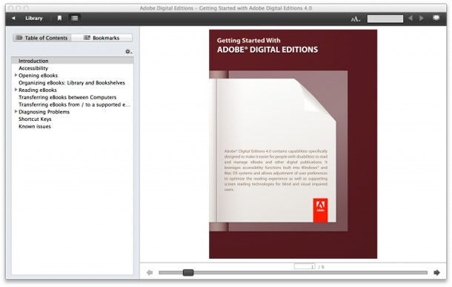Click the previous search result arrow
The image size is (452, 287).
(411, 19)
